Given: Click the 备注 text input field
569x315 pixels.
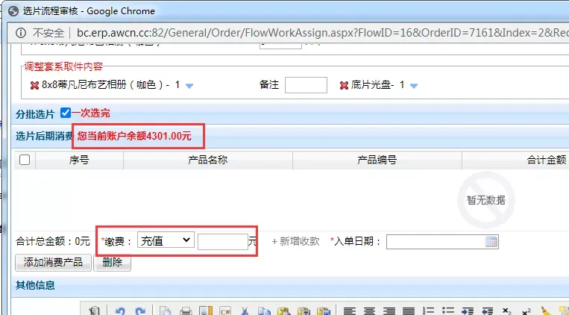Looking at the screenshot, I should pyautogui.click(x=306, y=85).
